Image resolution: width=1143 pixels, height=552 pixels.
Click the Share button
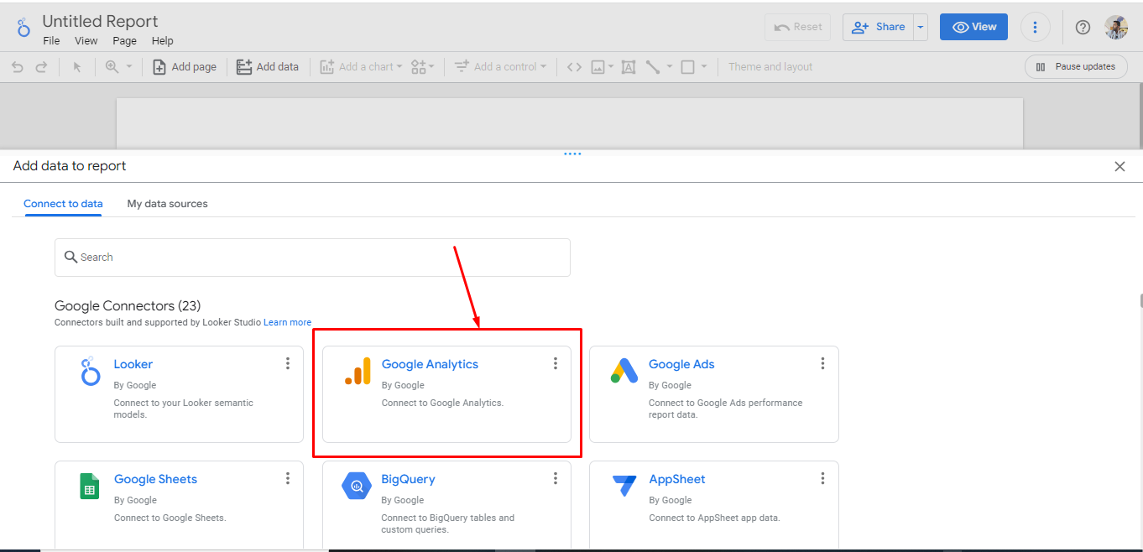tap(878, 27)
